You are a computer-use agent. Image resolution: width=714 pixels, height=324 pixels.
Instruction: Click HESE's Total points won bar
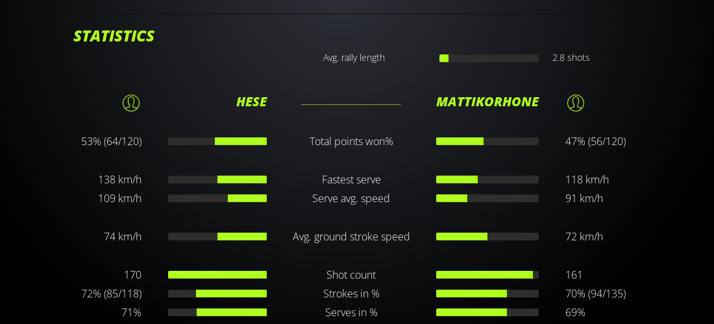(217, 141)
